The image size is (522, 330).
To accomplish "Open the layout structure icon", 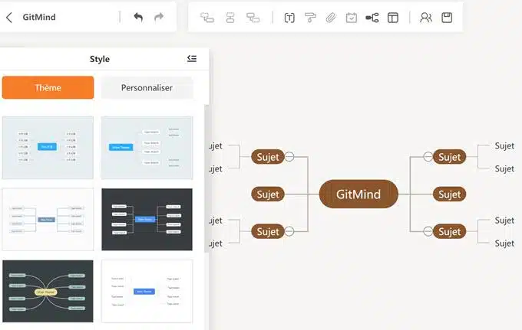I will [x=372, y=17].
